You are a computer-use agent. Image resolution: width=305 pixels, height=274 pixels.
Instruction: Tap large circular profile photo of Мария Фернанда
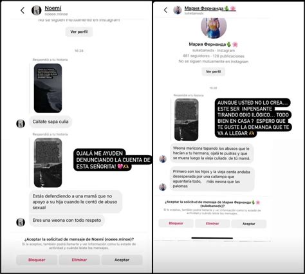(214, 27)
